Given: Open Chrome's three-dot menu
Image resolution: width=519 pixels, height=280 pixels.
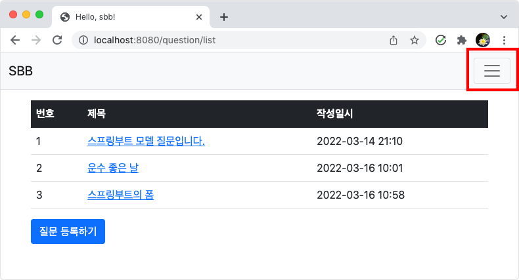Looking at the screenshot, I should pyautogui.click(x=504, y=40).
